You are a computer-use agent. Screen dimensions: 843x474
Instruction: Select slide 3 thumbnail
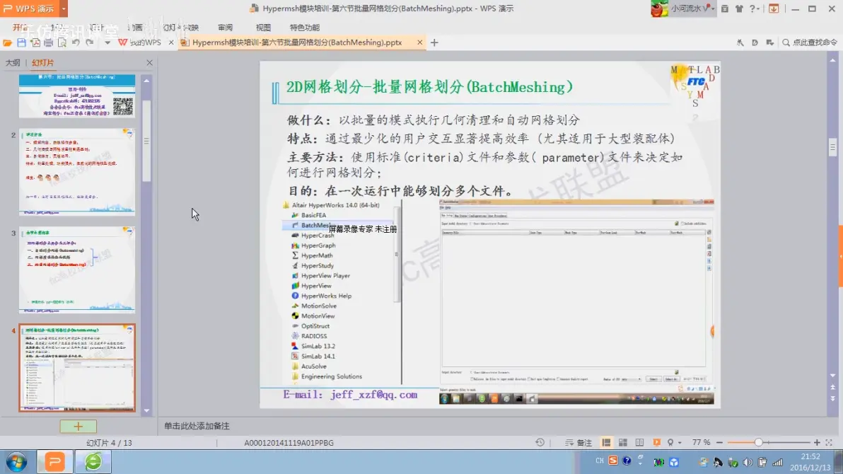(x=77, y=270)
